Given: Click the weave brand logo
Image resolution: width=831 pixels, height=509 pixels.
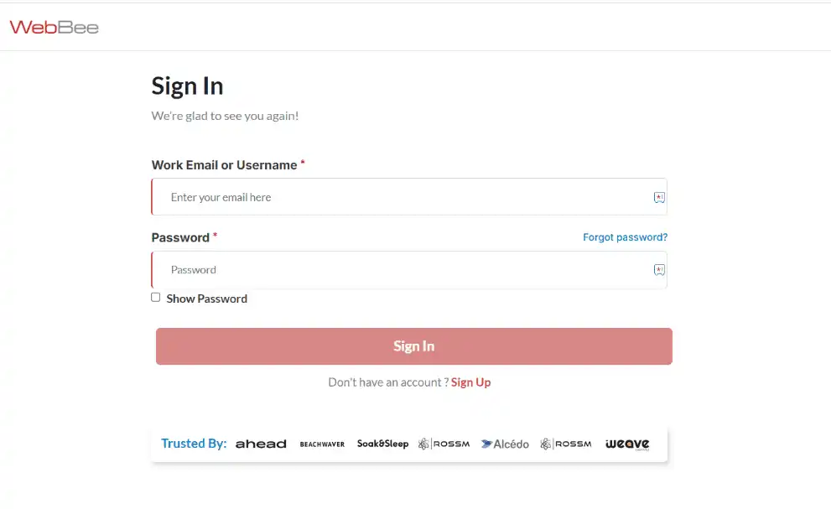Looking at the screenshot, I should tap(626, 444).
